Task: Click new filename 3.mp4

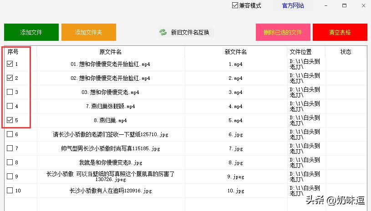Action: [235, 92]
